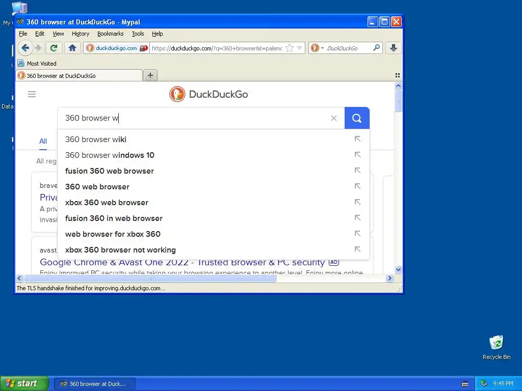Click the URL address field
Viewport: 522px width, 391px height.
[217, 48]
